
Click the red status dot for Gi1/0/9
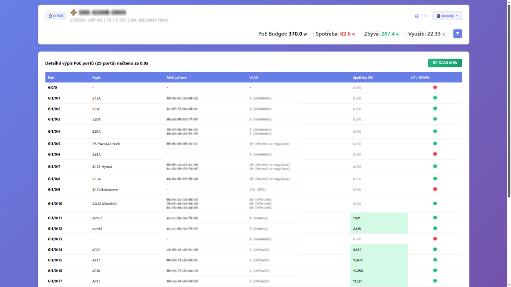coord(435,189)
